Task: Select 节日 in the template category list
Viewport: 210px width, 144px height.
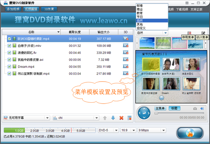Action: (x=152, y=17)
